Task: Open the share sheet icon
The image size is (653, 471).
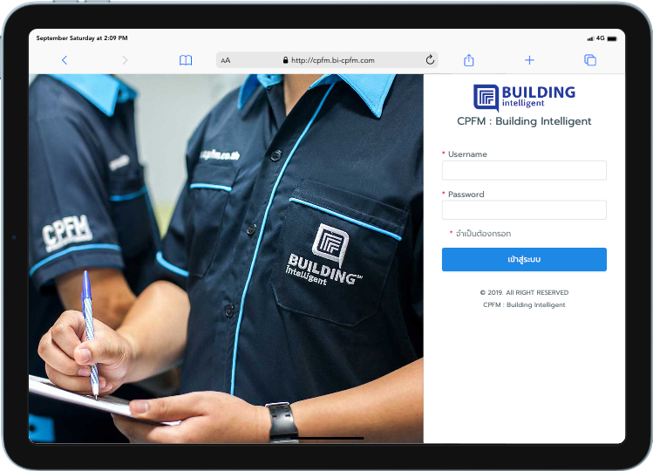Action: pyautogui.click(x=469, y=60)
